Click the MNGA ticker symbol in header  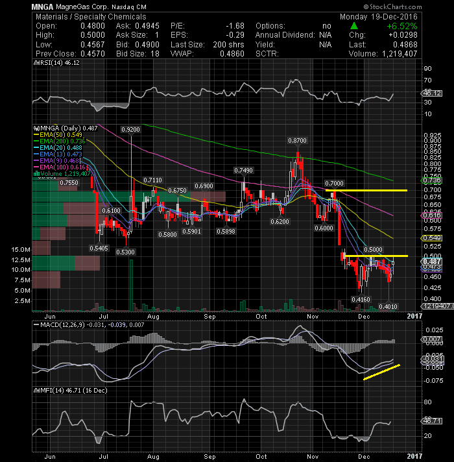[x=42, y=6]
